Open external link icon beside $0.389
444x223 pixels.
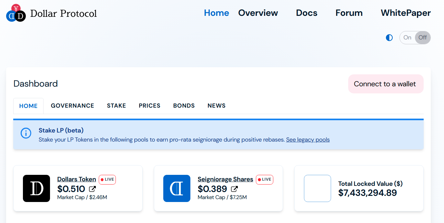(235, 189)
